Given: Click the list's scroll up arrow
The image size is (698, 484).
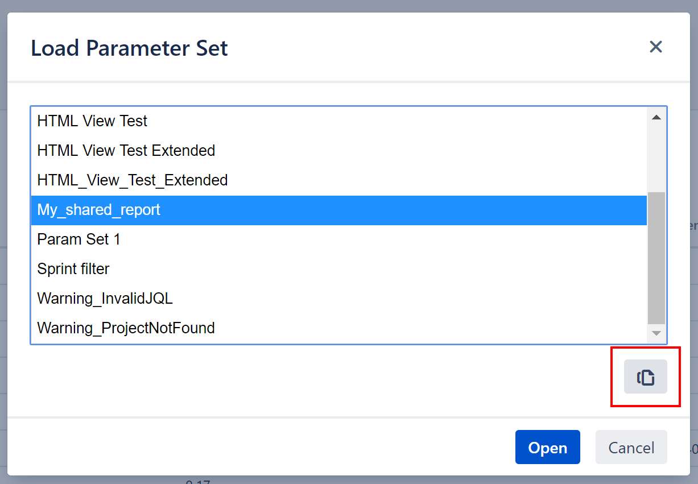Looking at the screenshot, I should coord(656,117).
